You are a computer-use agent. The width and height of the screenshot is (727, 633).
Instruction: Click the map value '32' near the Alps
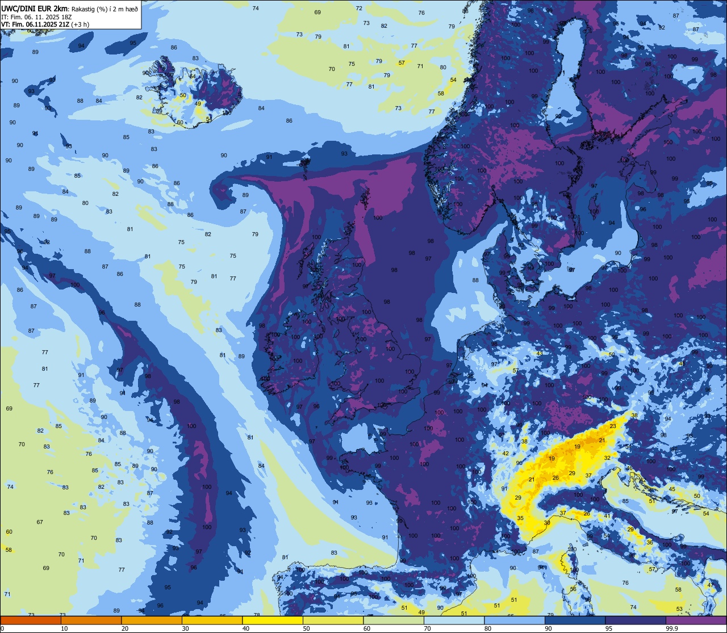(607, 458)
